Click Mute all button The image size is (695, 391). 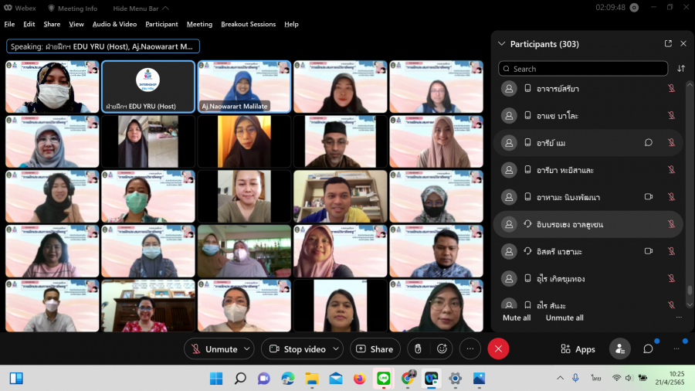pos(517,318)
